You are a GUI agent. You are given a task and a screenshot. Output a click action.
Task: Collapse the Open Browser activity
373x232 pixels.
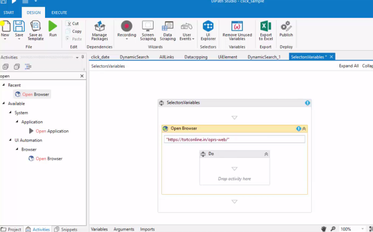pos(304,129)
